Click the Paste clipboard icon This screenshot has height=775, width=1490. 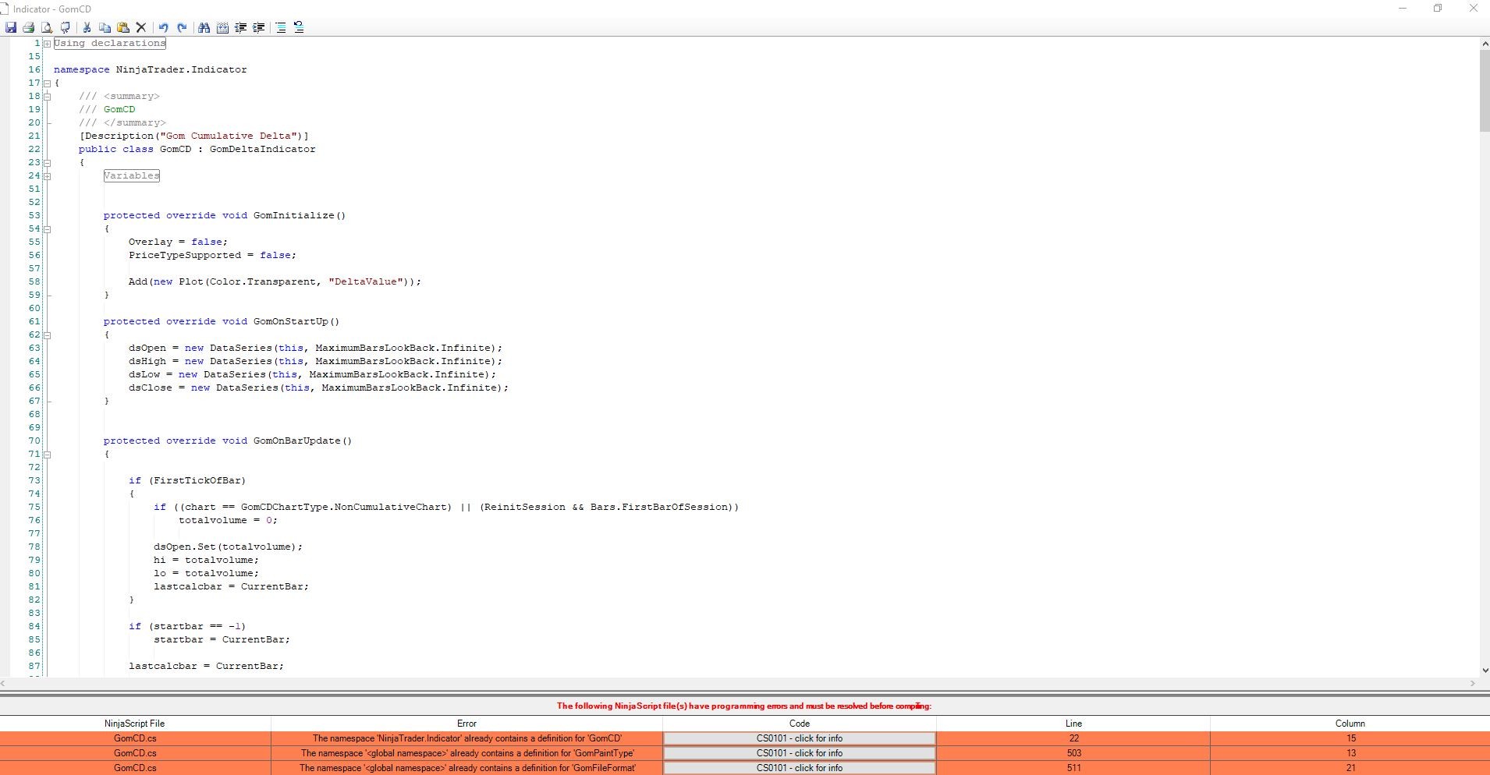point(123,28)
